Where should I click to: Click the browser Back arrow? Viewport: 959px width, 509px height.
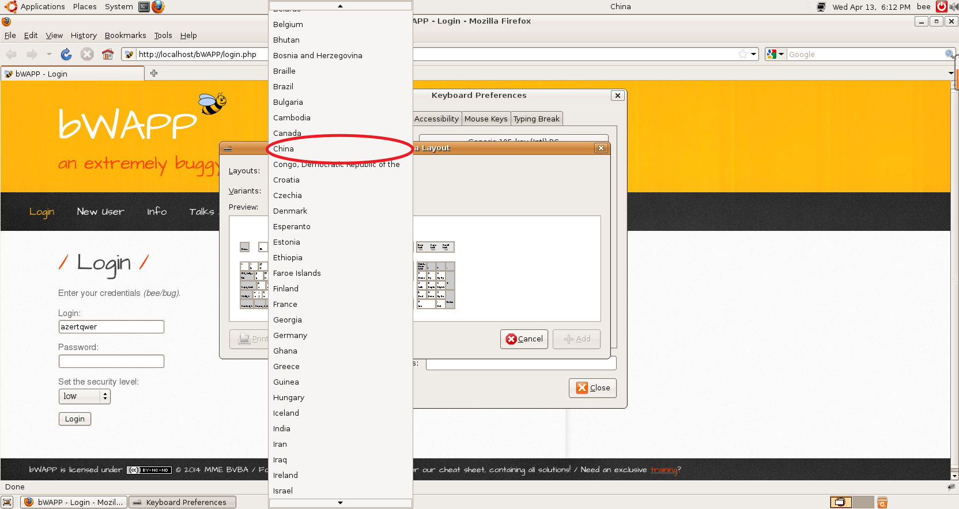tap(11, 54)
